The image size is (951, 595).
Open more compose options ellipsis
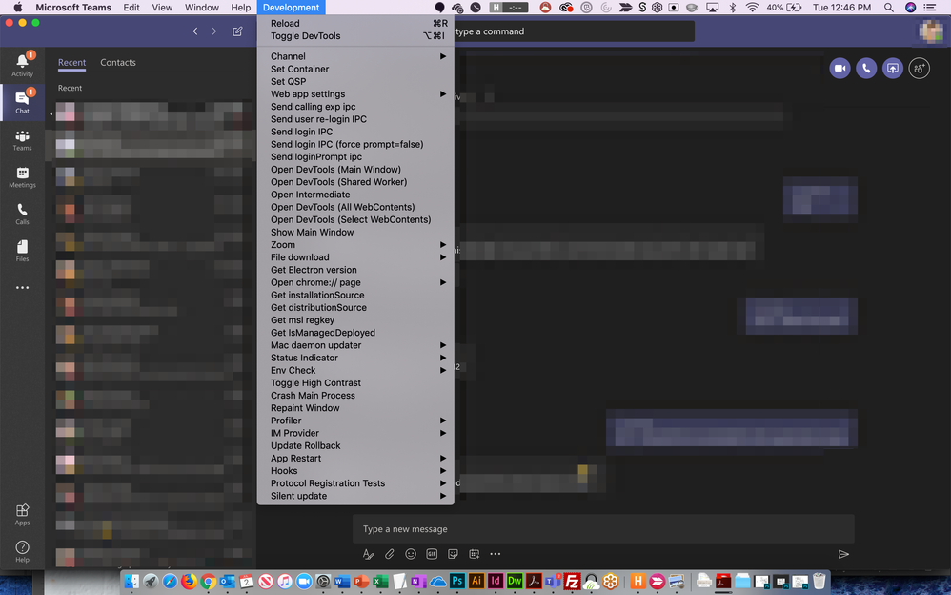[496, 554]
